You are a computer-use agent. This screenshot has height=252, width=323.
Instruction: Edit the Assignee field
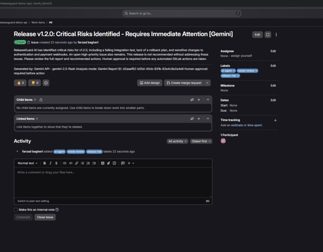[273, 51]
